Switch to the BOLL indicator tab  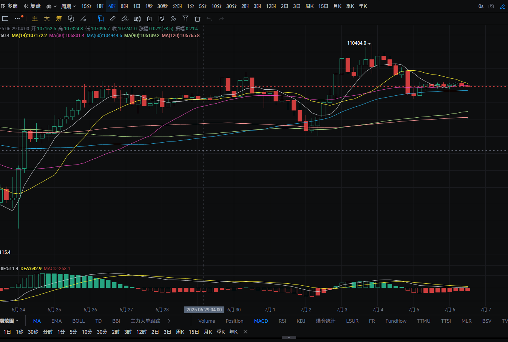[79, 321]
